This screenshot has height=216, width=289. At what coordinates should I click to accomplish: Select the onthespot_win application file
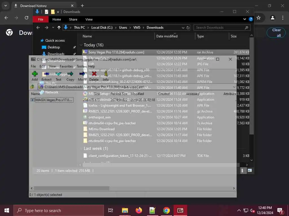[x=100, y=117]
